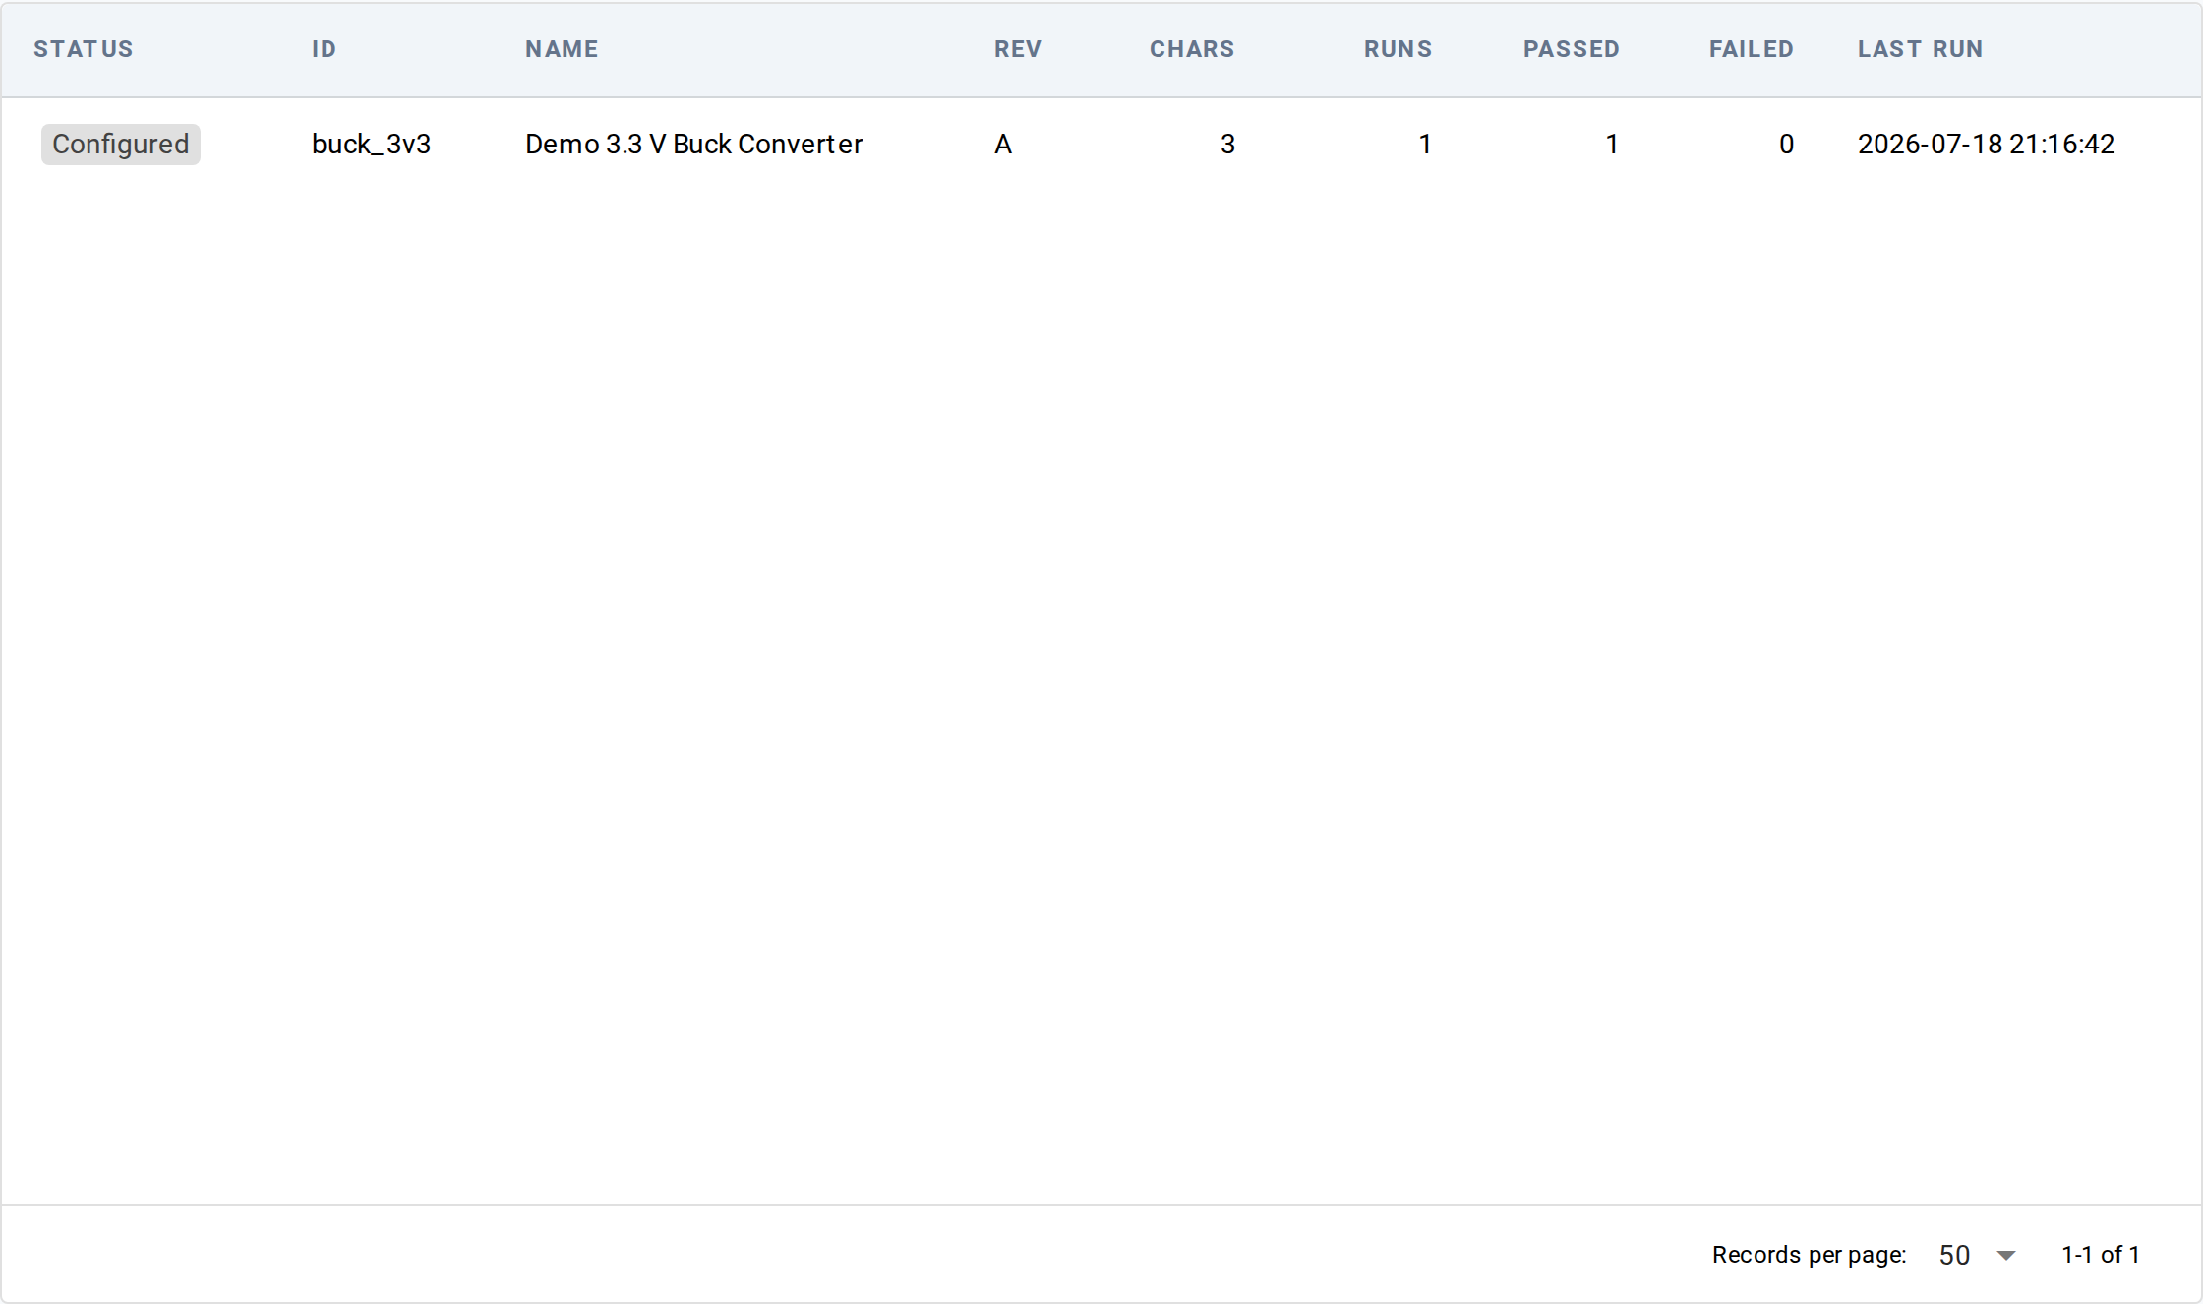Click the chars count value 3
Viewport: 2203px width, 1304px height.
point(1227,145)
